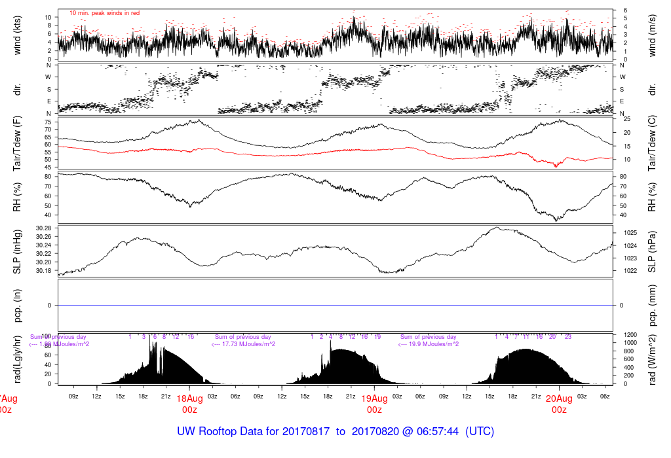Click the '30.28' pressure tick value
Screen dimensions: 671x458
[x=44, y=228]
